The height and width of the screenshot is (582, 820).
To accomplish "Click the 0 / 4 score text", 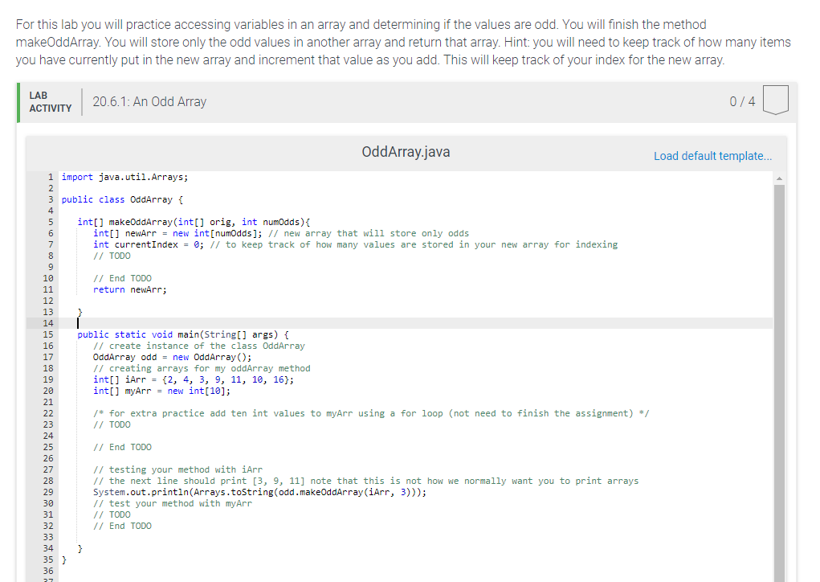I will coord(742,101).
